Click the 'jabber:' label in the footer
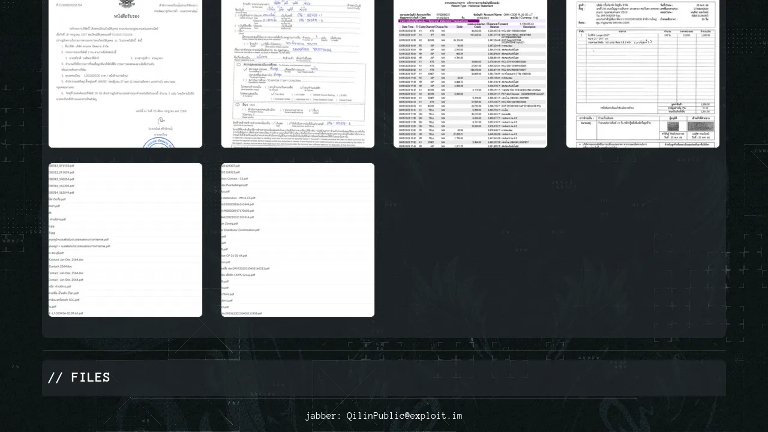Screen dimensions: 768x432 (x=323, y=416)
